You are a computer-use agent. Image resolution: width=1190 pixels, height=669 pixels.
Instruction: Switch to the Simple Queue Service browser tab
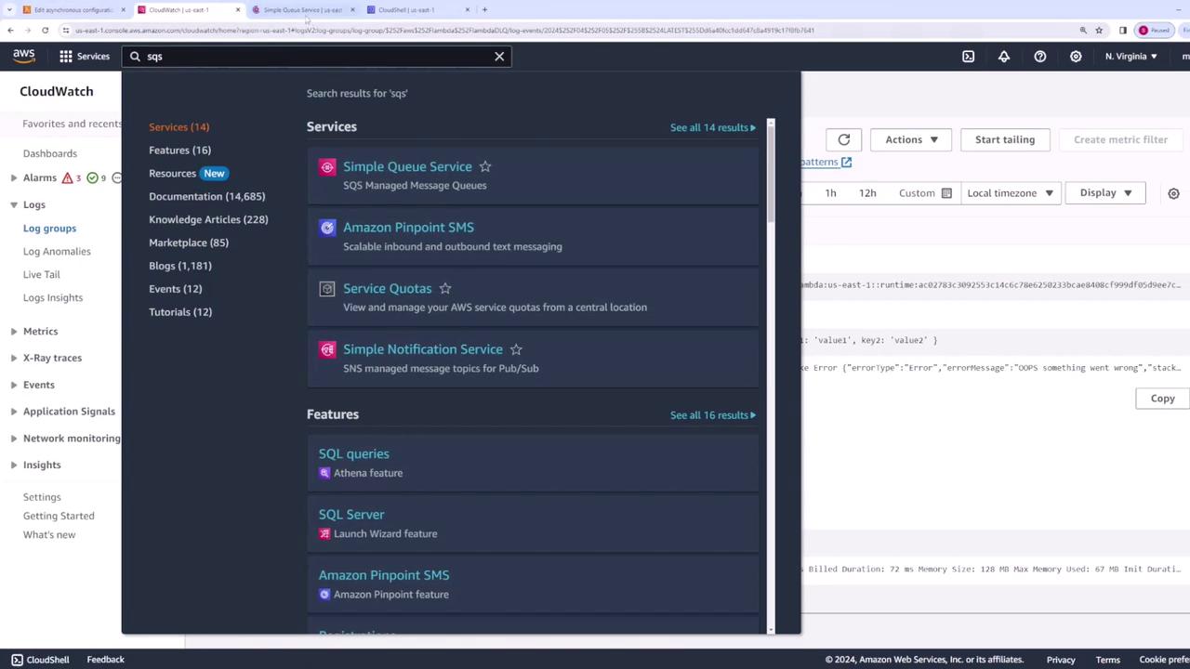coord(302,9)
